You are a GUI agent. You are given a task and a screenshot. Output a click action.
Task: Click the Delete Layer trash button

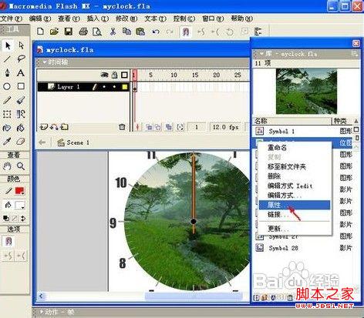click(122, 127)
